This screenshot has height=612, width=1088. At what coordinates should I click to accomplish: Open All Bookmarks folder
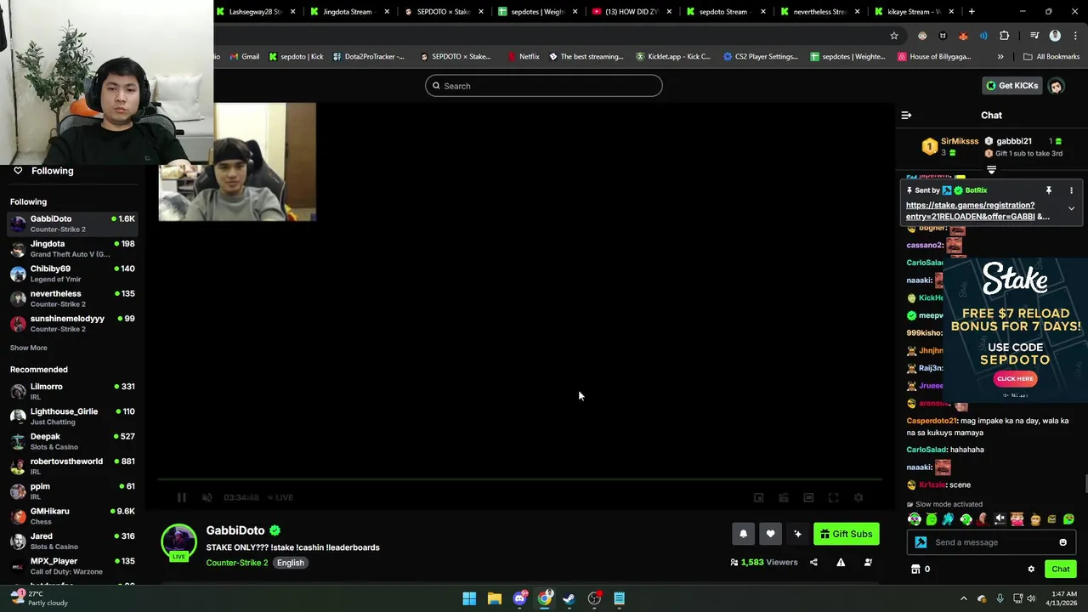pyautogui.click(x=1051, y=57)
